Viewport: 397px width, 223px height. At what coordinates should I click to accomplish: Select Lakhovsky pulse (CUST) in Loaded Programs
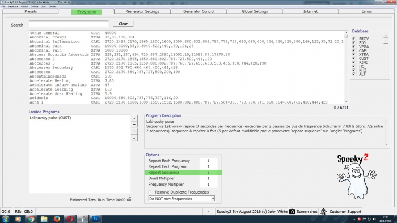50,118
